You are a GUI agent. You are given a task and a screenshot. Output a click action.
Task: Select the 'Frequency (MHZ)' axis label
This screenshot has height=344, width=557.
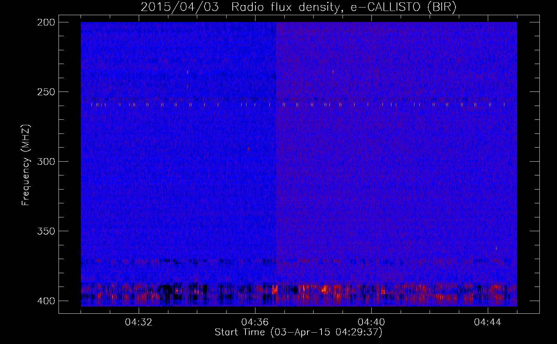tap(26, 165)
